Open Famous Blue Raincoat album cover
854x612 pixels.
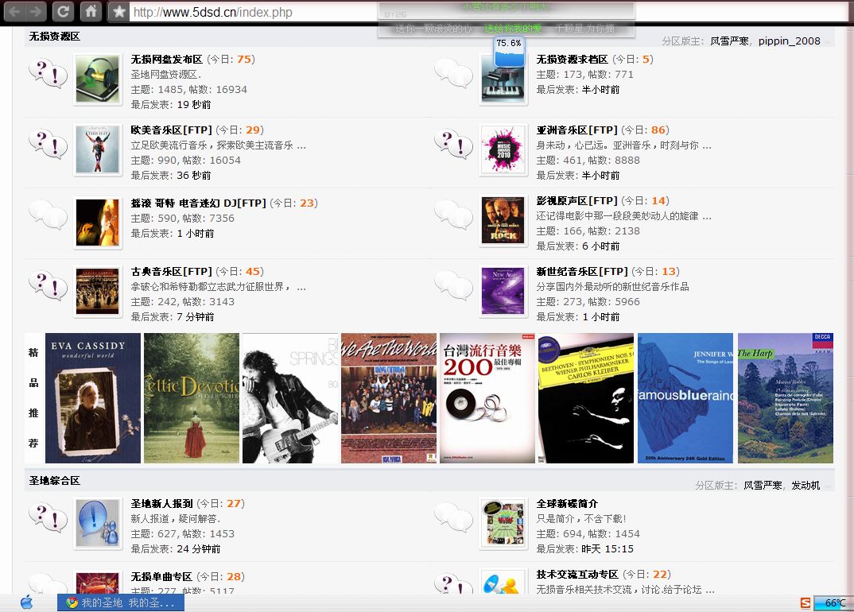pos(685,398)
